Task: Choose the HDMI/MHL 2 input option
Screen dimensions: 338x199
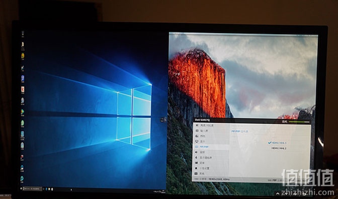Action: [x=279, y=148]
